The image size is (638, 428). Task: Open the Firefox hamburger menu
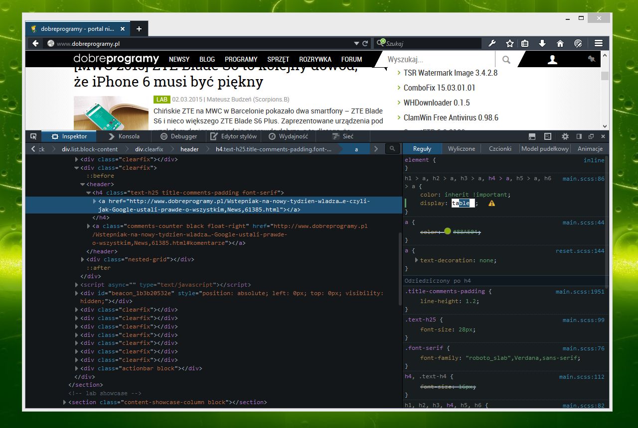point(599,43)
